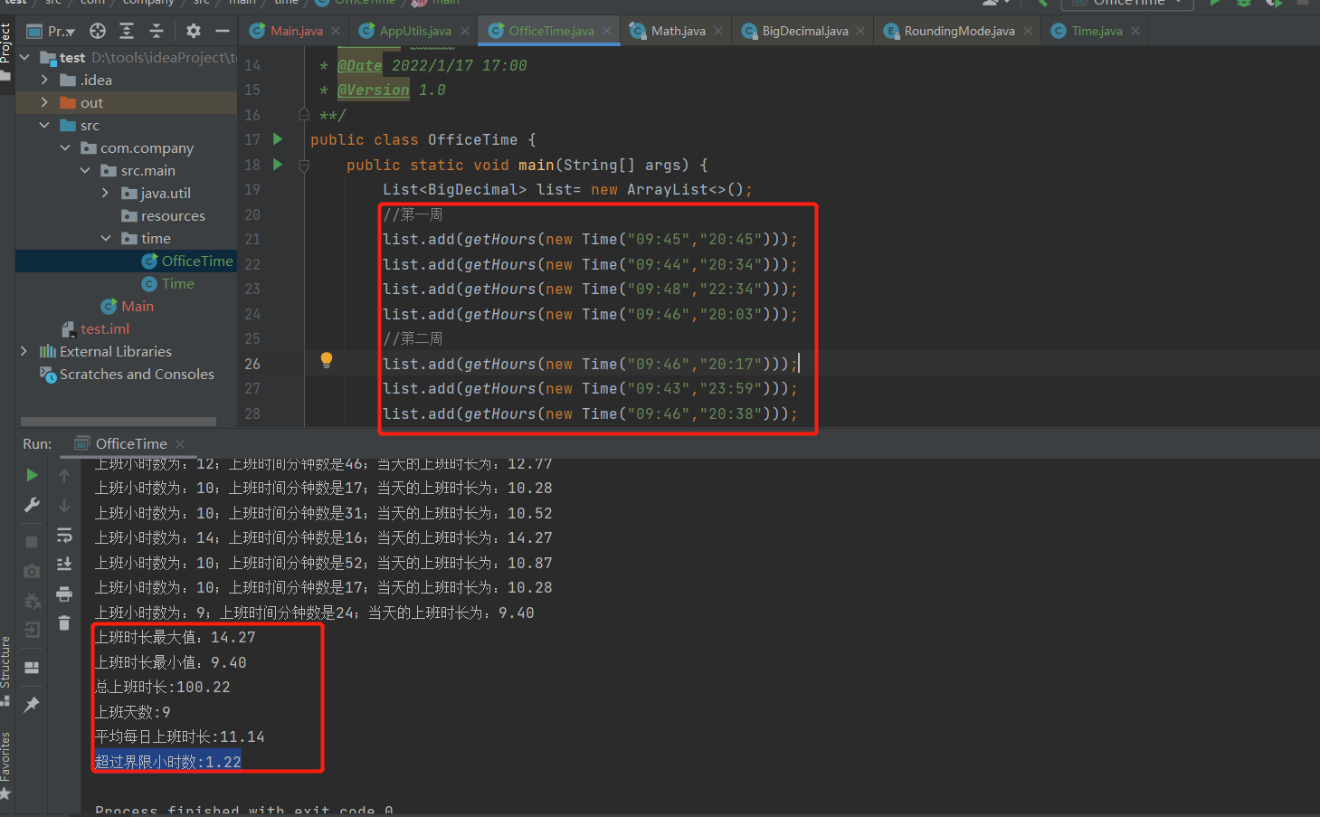
Task: Open Project panel settings gear
Action: [x=193, y=31]
